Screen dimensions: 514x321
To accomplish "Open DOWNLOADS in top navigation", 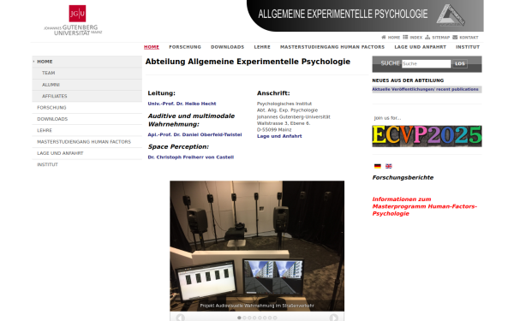I will [x=228, y=47].
